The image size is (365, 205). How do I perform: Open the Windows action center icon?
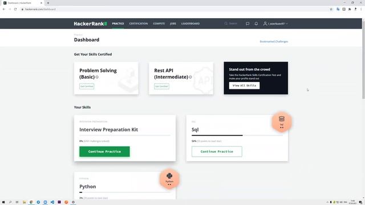[360, 202]
